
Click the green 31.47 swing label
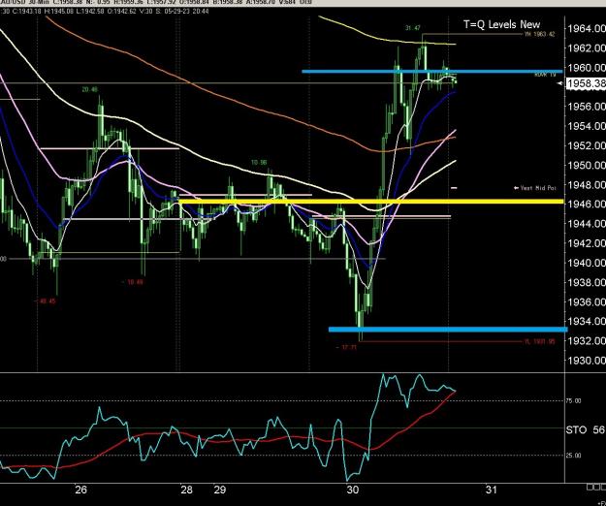tap(413, 28)
